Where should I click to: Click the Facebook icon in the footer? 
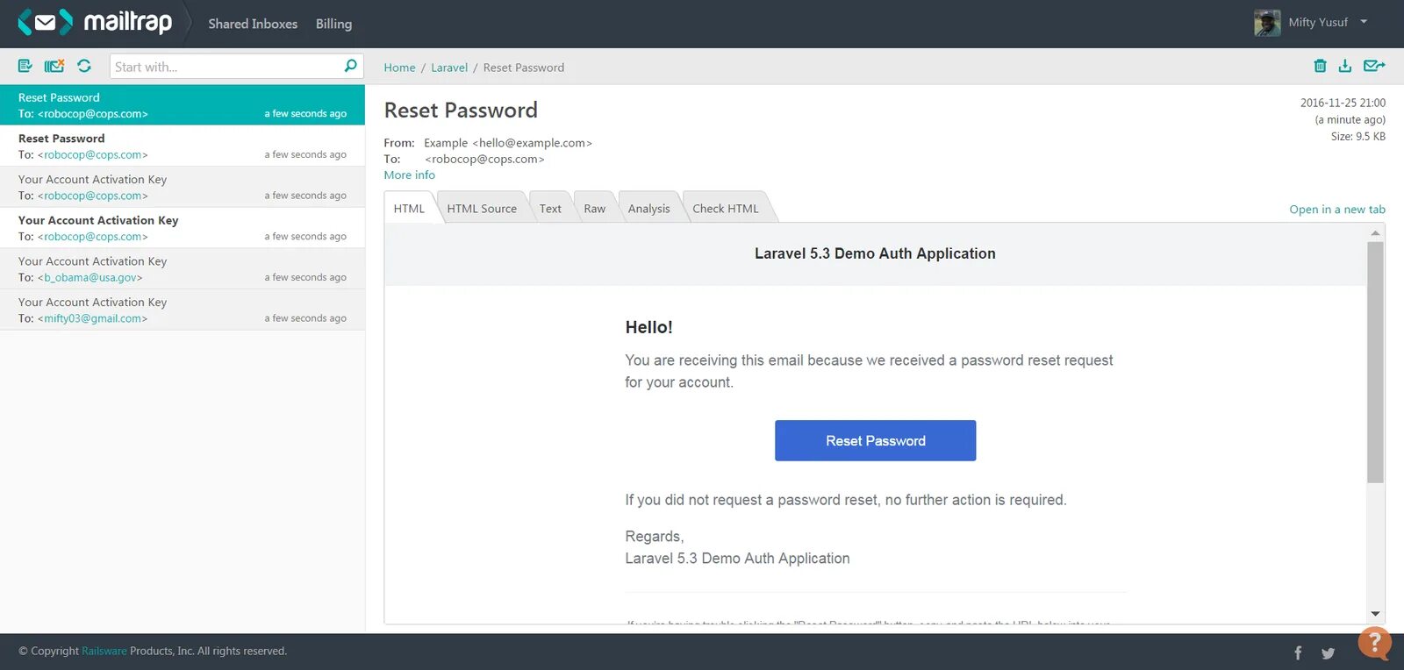1298,652
